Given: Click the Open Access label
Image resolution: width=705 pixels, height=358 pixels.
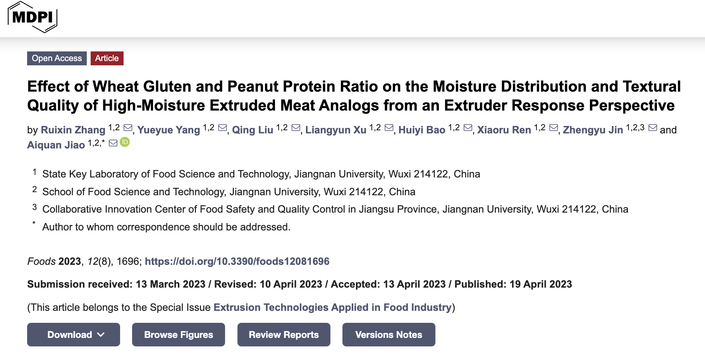Looking at the screenshot, I should 57,58.
